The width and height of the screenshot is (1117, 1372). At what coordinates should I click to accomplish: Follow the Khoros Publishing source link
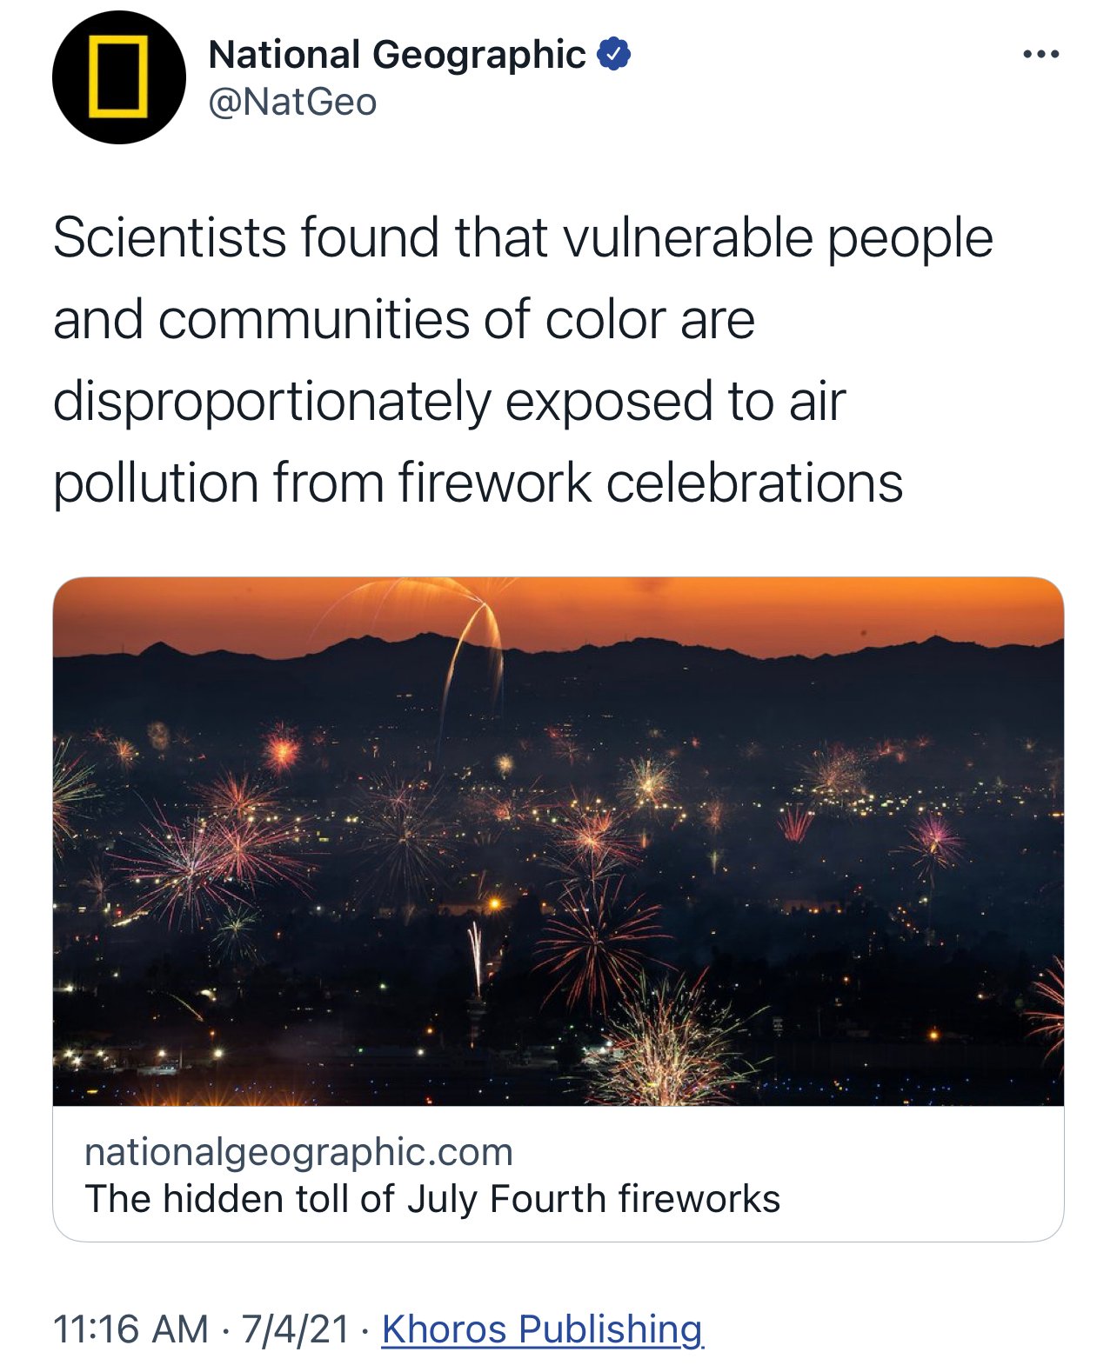point(542,1329)
